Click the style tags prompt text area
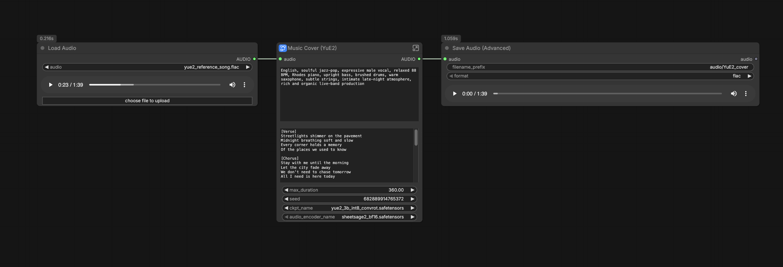Viewport: 783px width, 267px height. 349,94
